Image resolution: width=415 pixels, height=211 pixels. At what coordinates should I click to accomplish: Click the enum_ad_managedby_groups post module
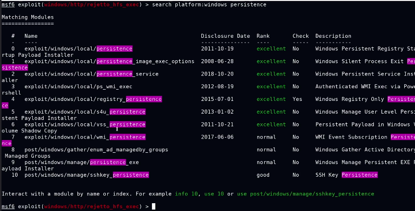(x=96, y=149)
